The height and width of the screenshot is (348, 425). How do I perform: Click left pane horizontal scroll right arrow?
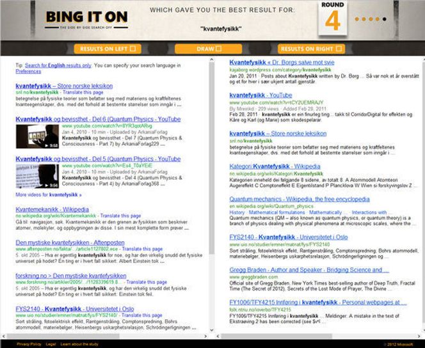tap(206, 336)
